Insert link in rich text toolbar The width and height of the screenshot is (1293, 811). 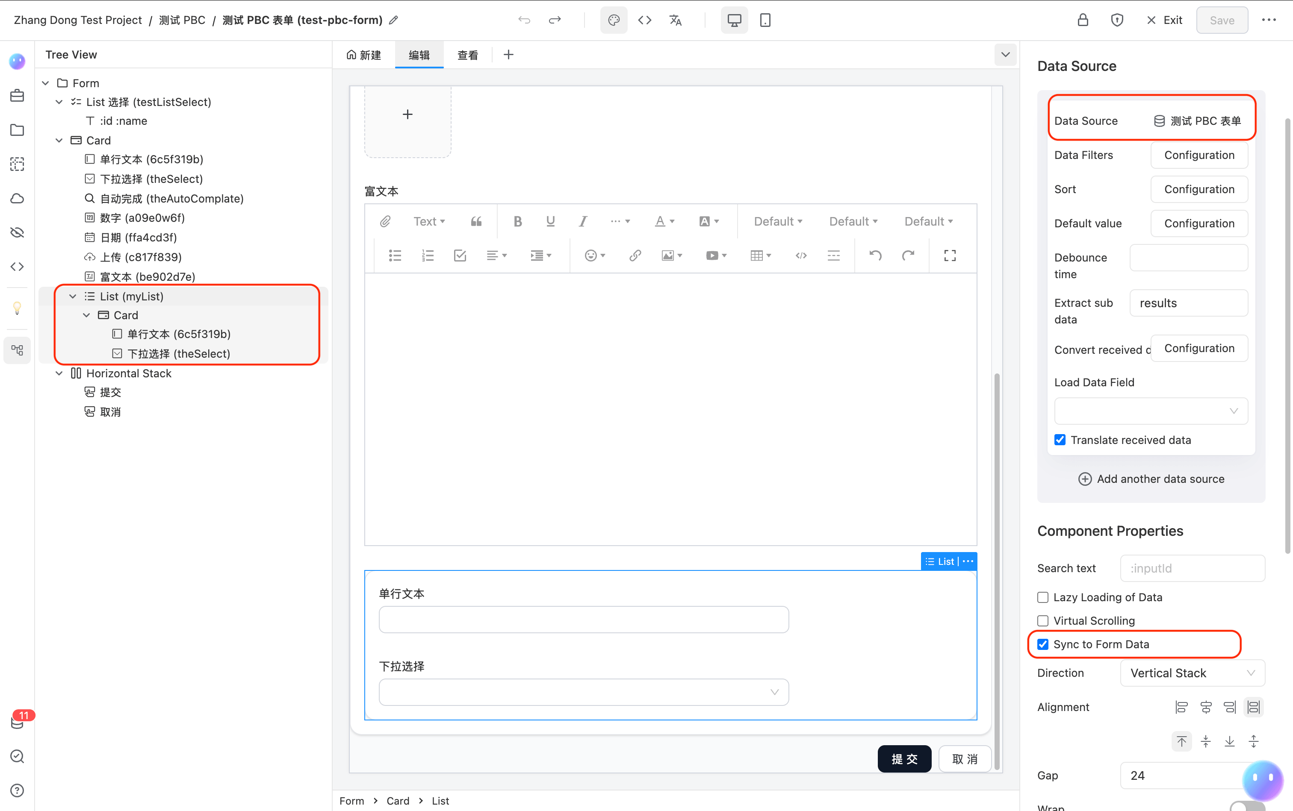pos(635,256)
